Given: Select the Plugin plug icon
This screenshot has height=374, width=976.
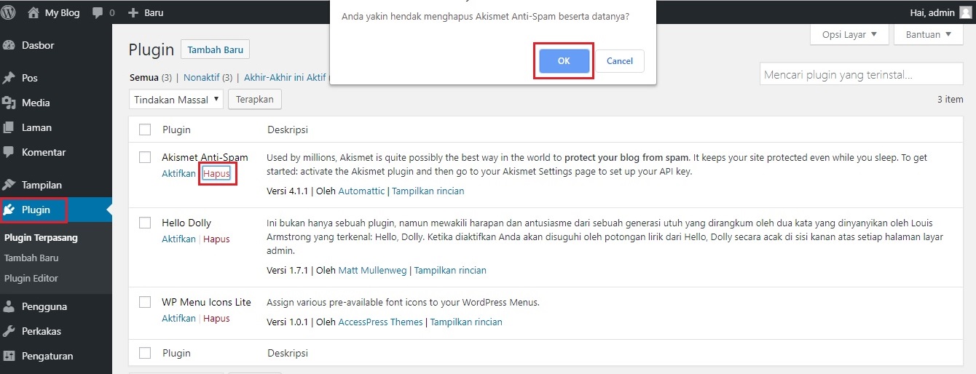Looking at the screenshot, I should [x=9, y=210].
